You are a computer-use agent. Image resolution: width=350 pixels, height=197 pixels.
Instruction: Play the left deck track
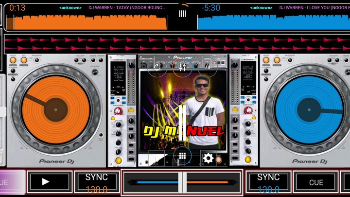50,182
